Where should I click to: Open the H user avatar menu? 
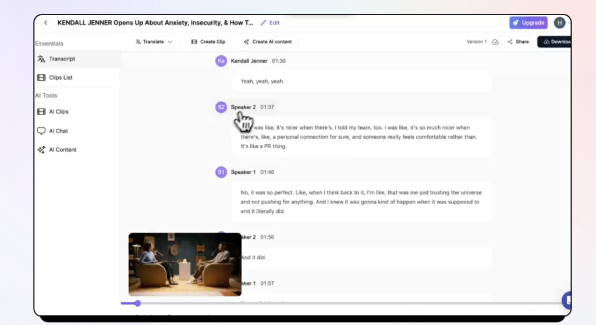point(559,23)
